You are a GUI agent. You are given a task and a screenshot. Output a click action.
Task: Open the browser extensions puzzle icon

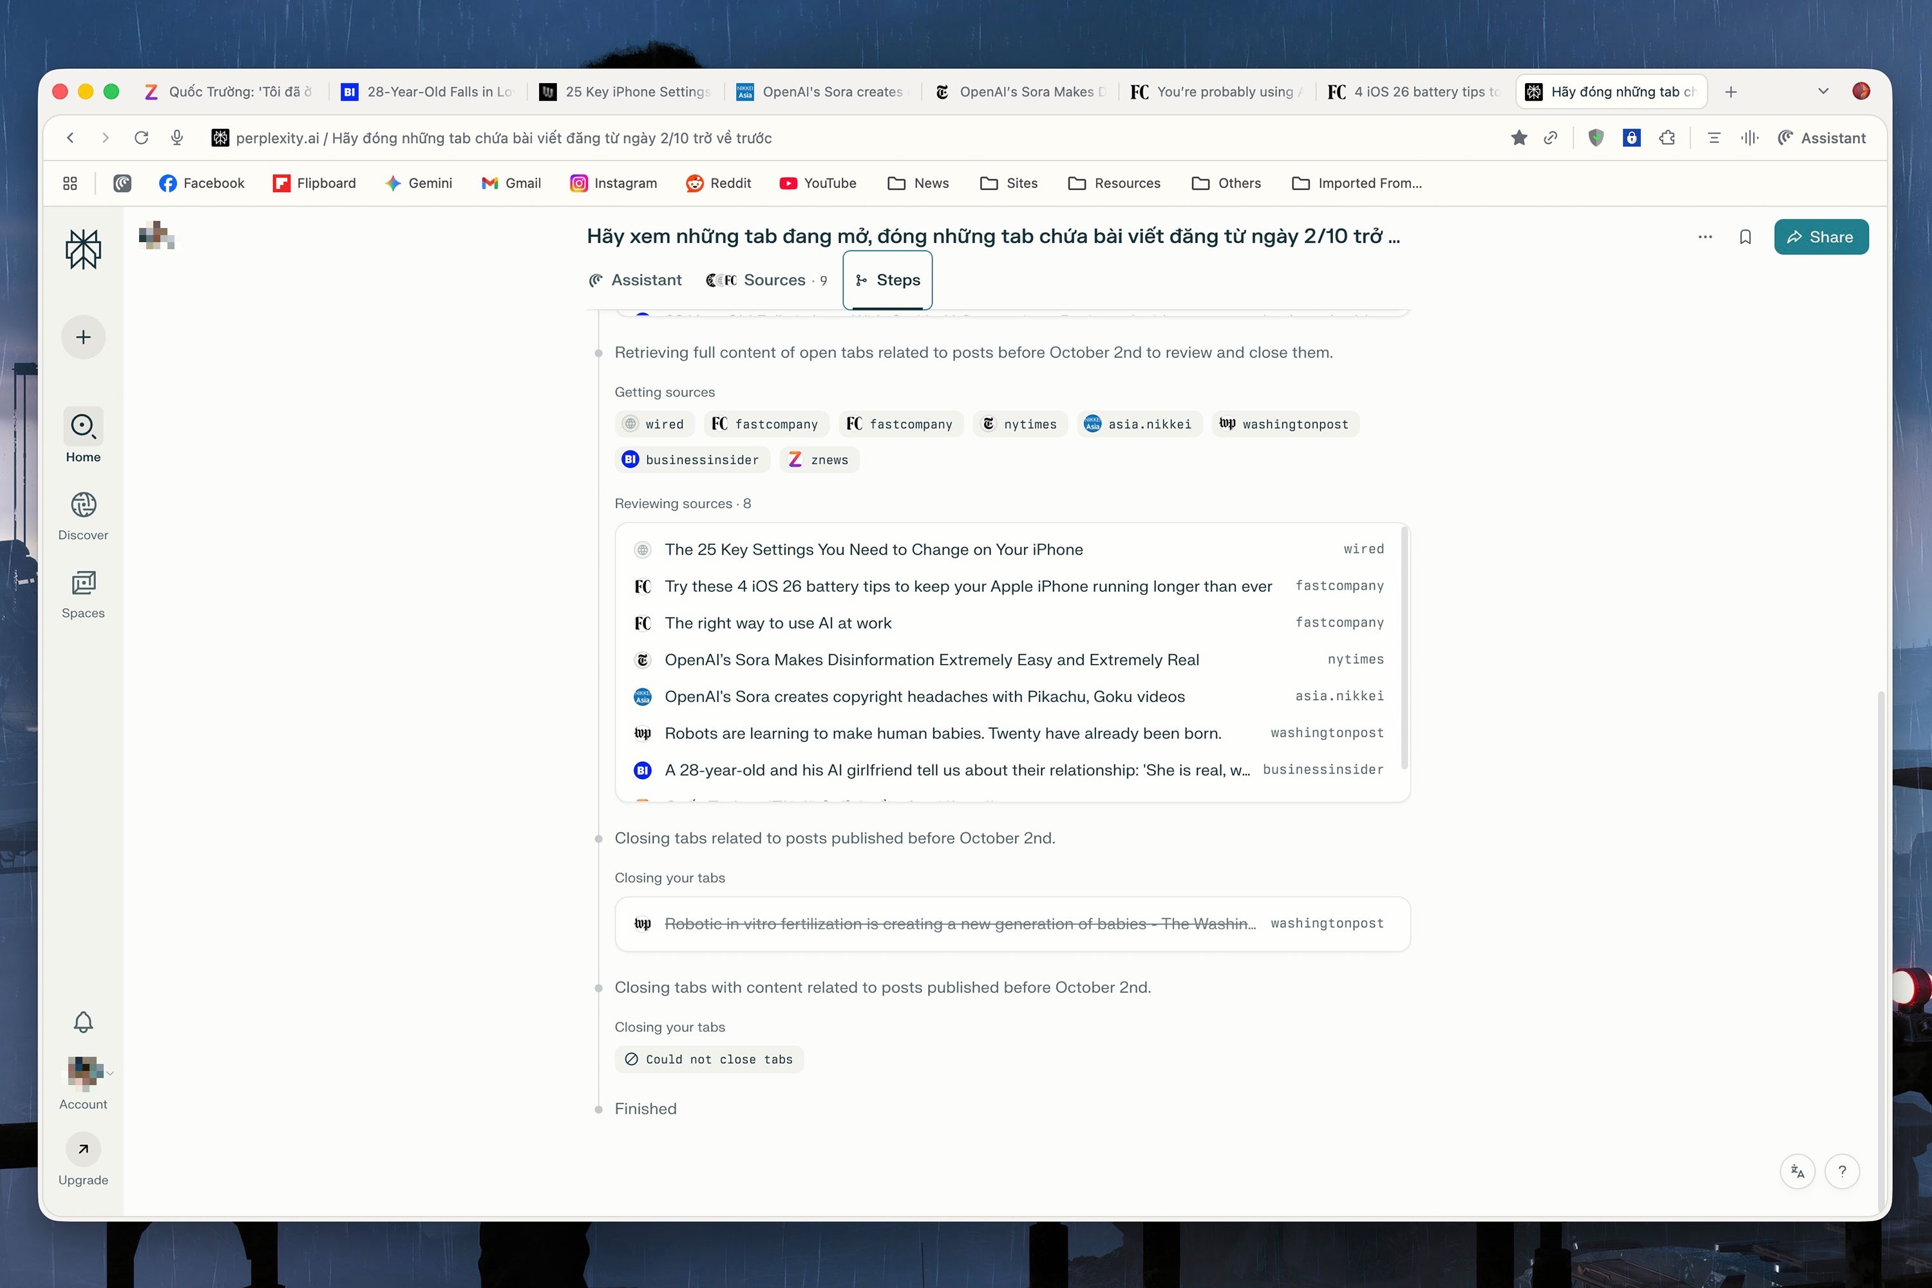point(1667,138)
